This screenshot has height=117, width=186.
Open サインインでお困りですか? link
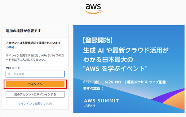(x=35, y=104)
